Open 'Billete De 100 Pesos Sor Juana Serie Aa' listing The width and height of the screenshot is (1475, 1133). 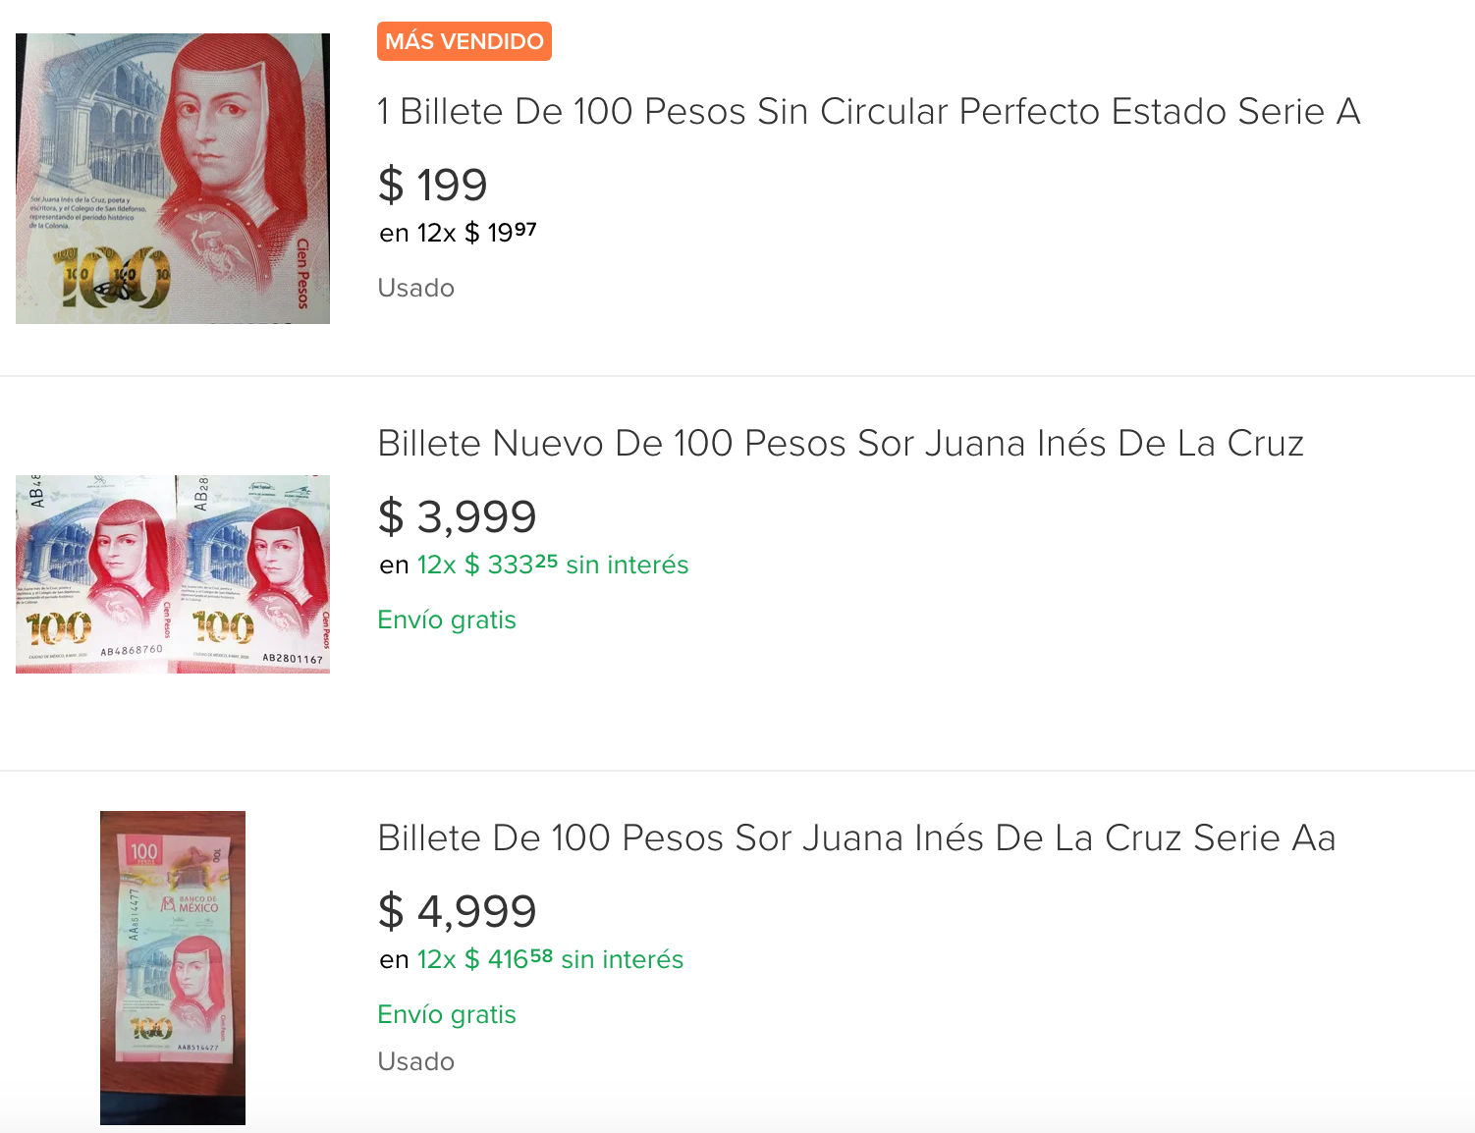pos(855,838)
